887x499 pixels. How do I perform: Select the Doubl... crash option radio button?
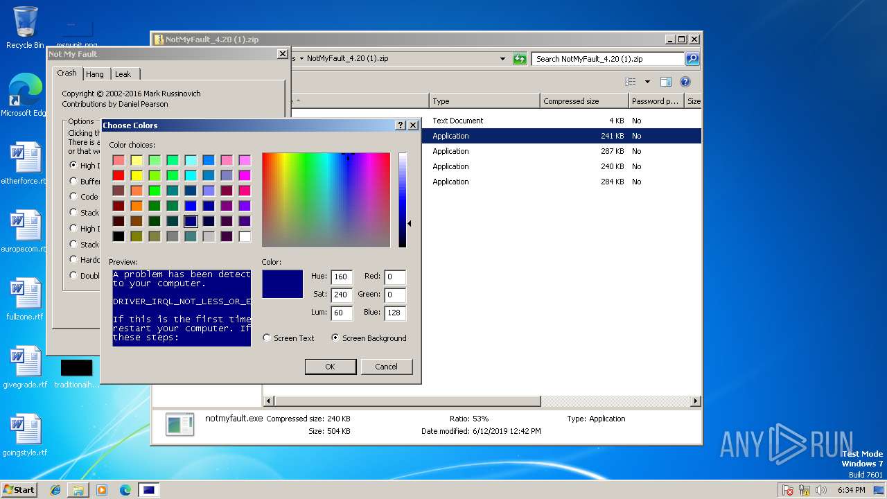(x=73, y=275)
